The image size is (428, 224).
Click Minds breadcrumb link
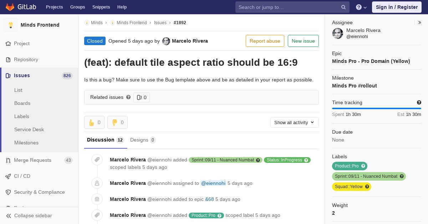[x=97, y=23]
